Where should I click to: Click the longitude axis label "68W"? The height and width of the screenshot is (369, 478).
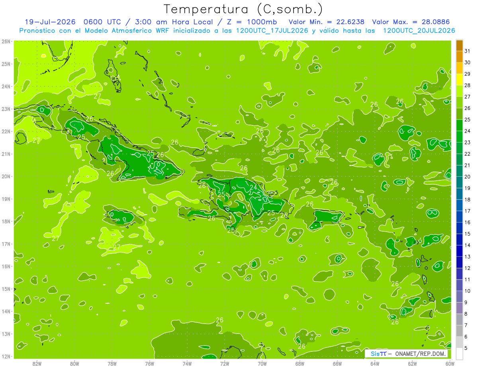tap(300, 363)
